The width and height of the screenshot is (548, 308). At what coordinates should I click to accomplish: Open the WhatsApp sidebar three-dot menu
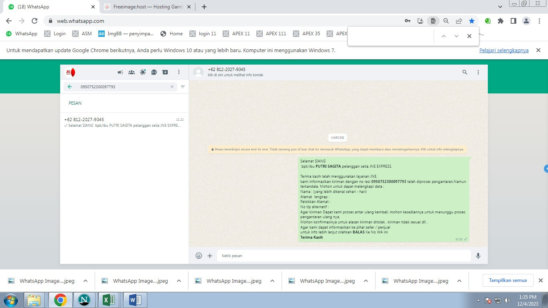pos(179,72)
